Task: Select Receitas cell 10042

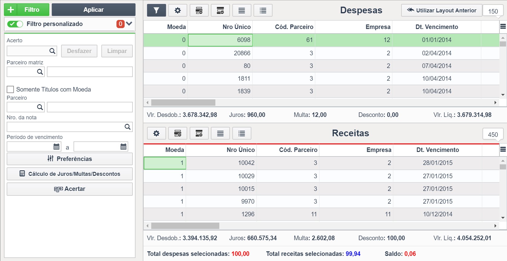Action: (x=221, y=163)
